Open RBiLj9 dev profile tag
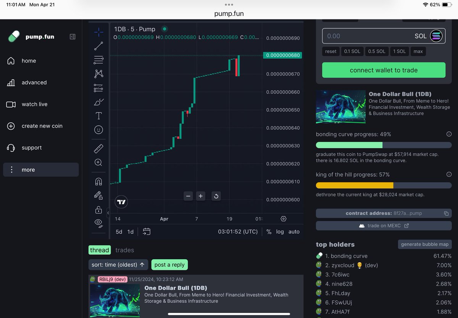Viewport: 458px width, 318px height. pyautogui.click(x=112, y=279)
